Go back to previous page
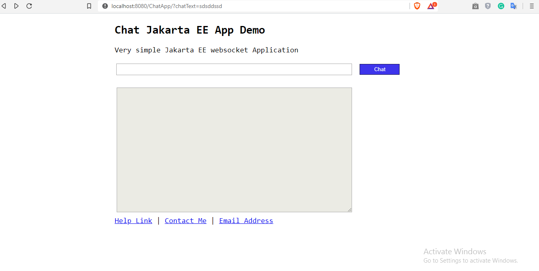Viewport: 539px width, 271px height. click(x=4, y=6)
